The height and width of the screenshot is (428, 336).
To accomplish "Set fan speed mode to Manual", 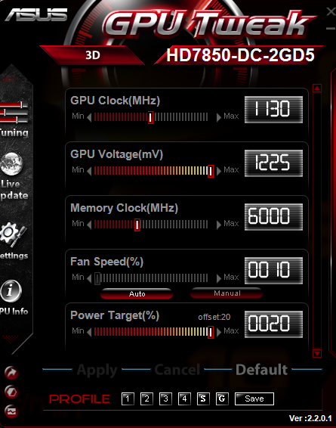I will click(x=227, y=293).
